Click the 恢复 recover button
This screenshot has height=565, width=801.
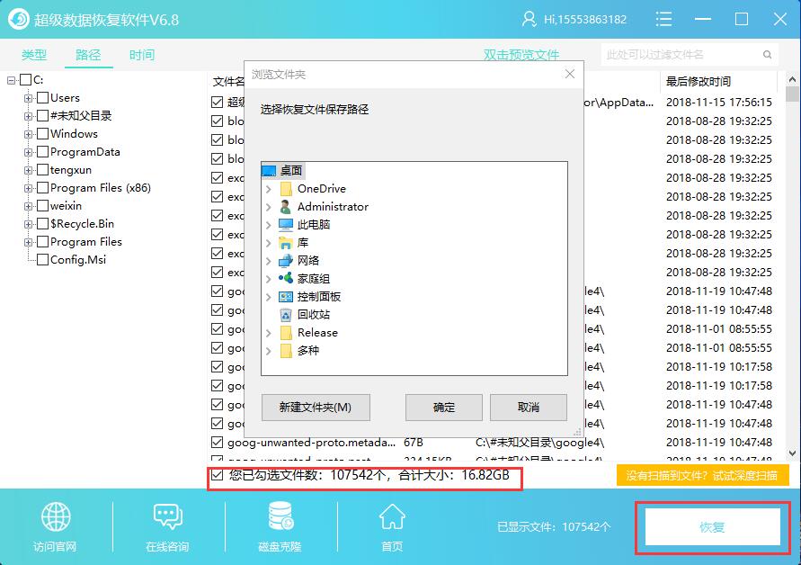point(713,527)
